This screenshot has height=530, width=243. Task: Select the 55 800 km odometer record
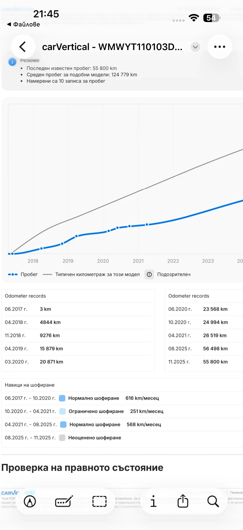tap(204, 362)
